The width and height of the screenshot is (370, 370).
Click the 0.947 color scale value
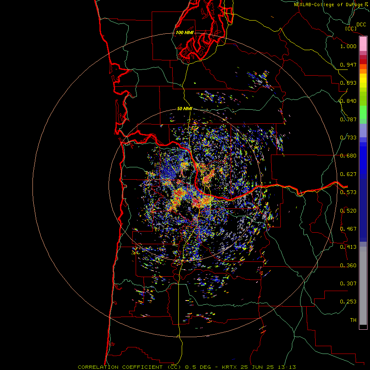click(x=348, y=65)
